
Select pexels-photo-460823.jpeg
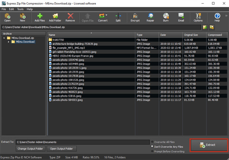pos(137,92)
